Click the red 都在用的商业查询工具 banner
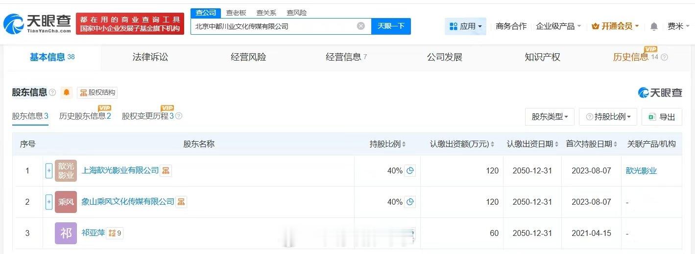The height and width of the screenshot is (254, 695). (130, 23)
